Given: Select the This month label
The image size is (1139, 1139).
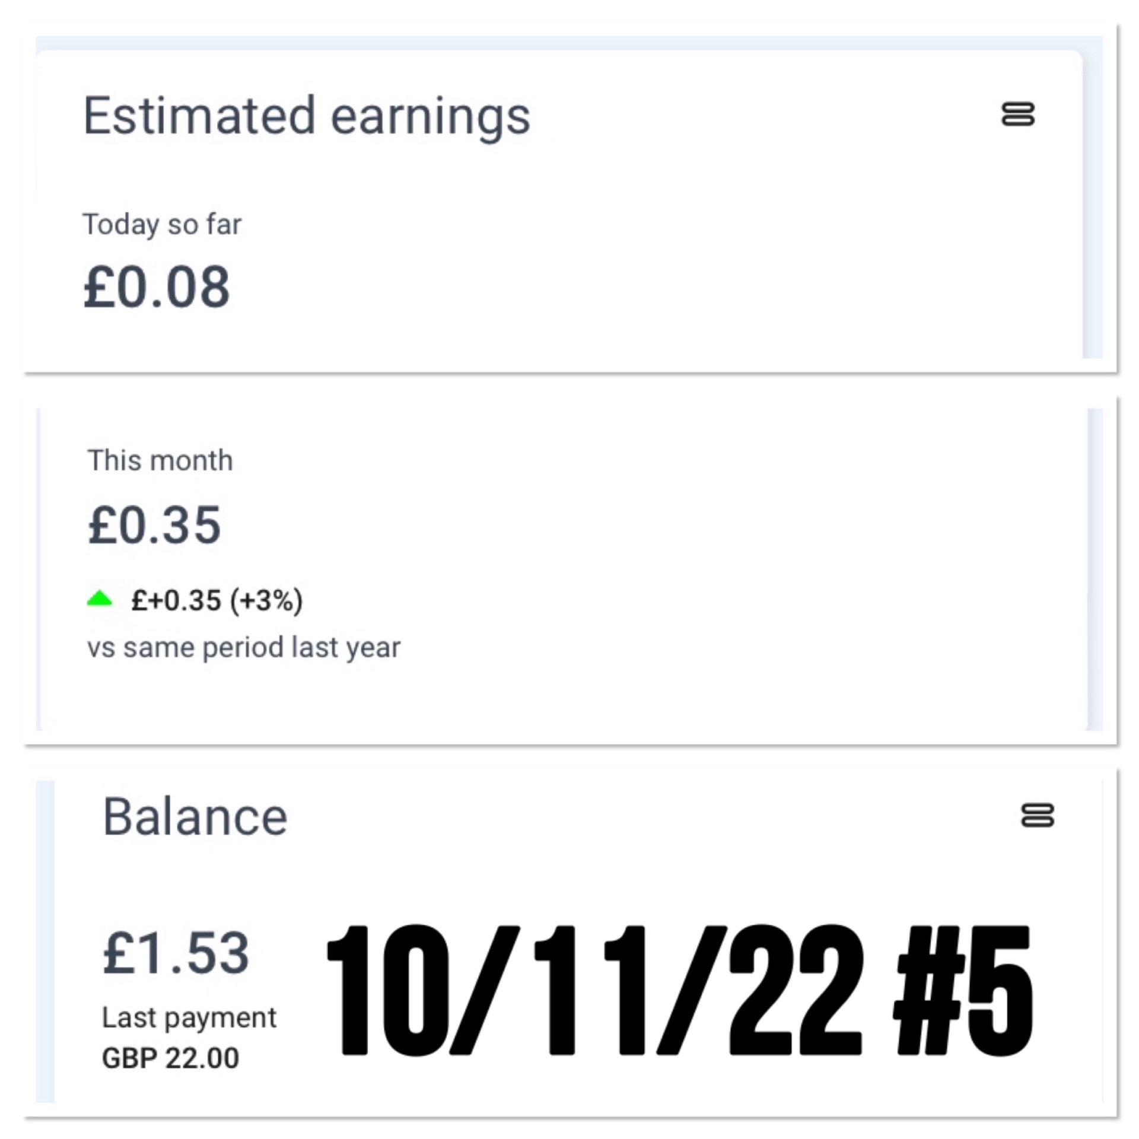Looking at the screenshot, I should tap(160, 460).
